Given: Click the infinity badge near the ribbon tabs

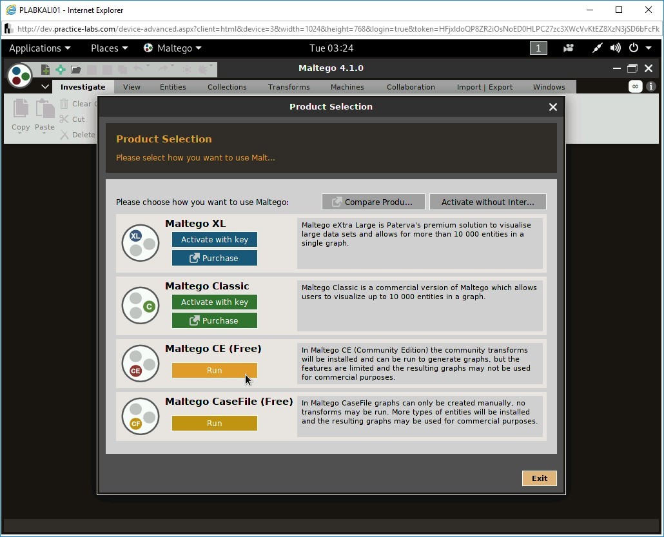Looking at the screenshot, I should click(x=635, y=86).
